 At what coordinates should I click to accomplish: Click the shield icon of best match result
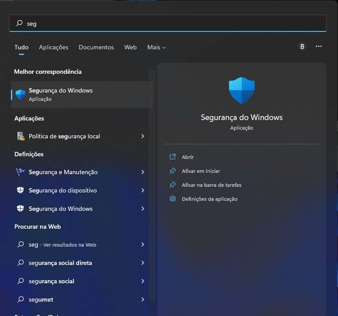coord(21,95)
